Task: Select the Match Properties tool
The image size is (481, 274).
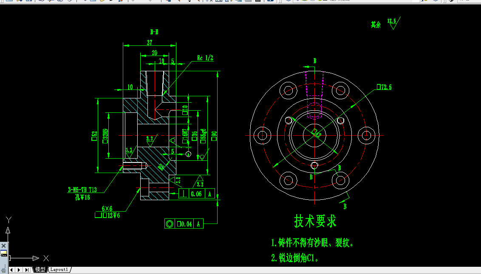Action: point(110,2)
